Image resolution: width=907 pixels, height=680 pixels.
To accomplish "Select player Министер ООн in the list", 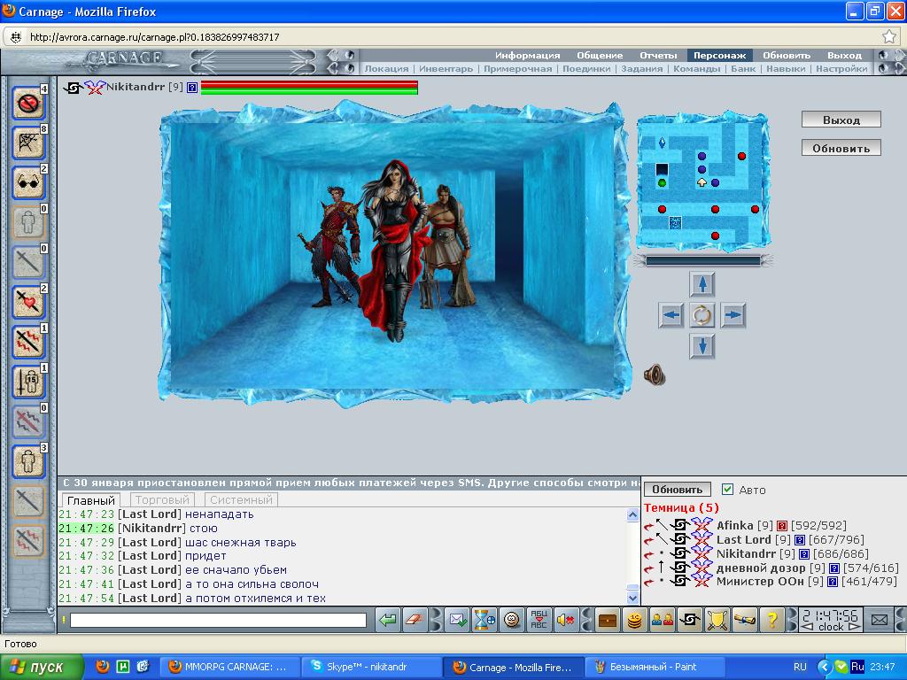I will (x=760, y=582).
